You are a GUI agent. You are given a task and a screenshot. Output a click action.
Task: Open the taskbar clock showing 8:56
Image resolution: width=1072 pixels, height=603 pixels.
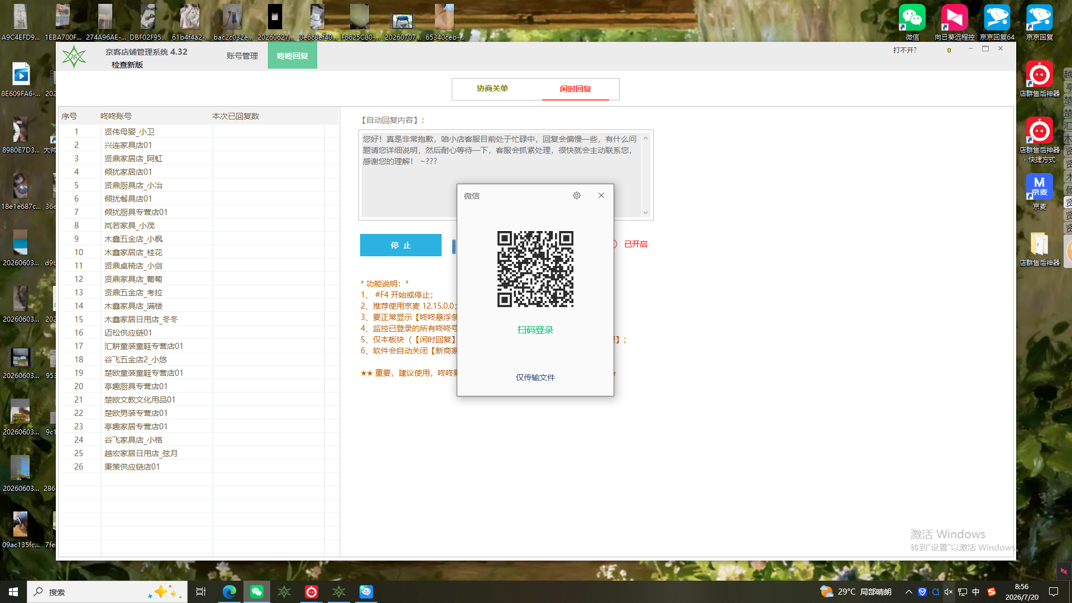[1022, 592]
